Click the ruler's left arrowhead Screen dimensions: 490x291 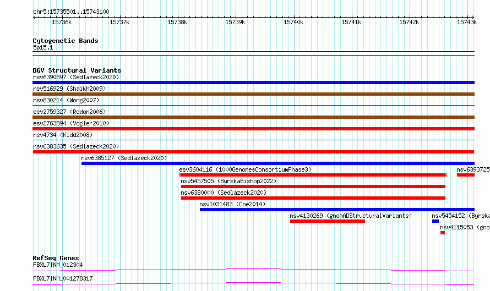pos(34,18)
